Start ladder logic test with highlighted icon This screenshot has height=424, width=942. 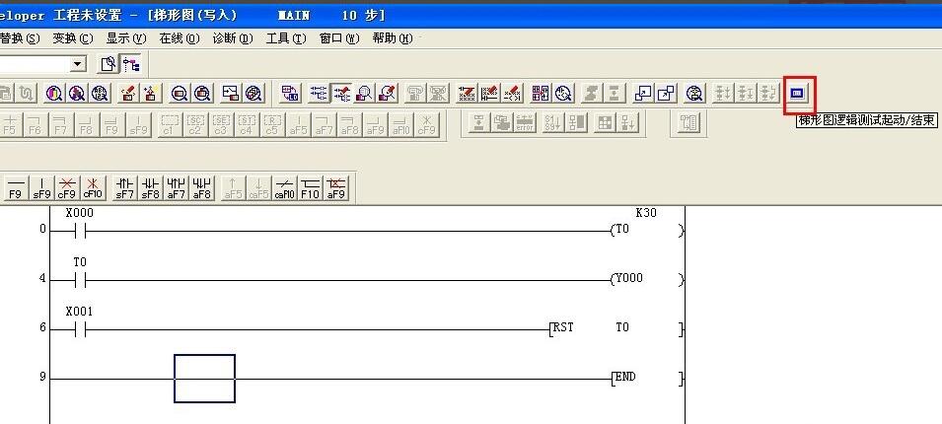pos(798,94)
